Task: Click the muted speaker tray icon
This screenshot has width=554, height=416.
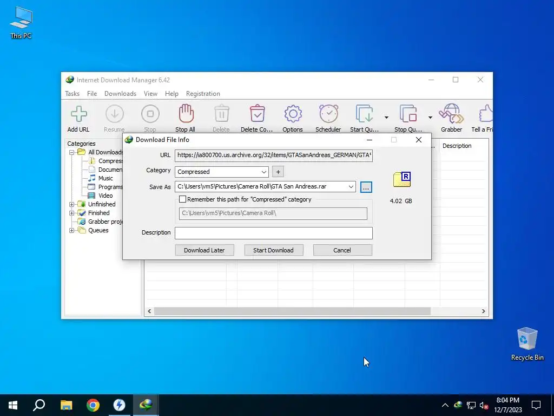Action: (x=484, y=405)
